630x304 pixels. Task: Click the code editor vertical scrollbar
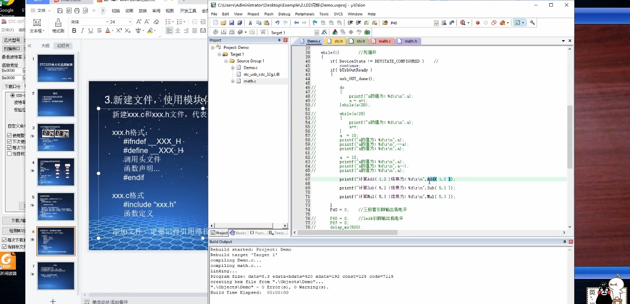tap(570, 138)
